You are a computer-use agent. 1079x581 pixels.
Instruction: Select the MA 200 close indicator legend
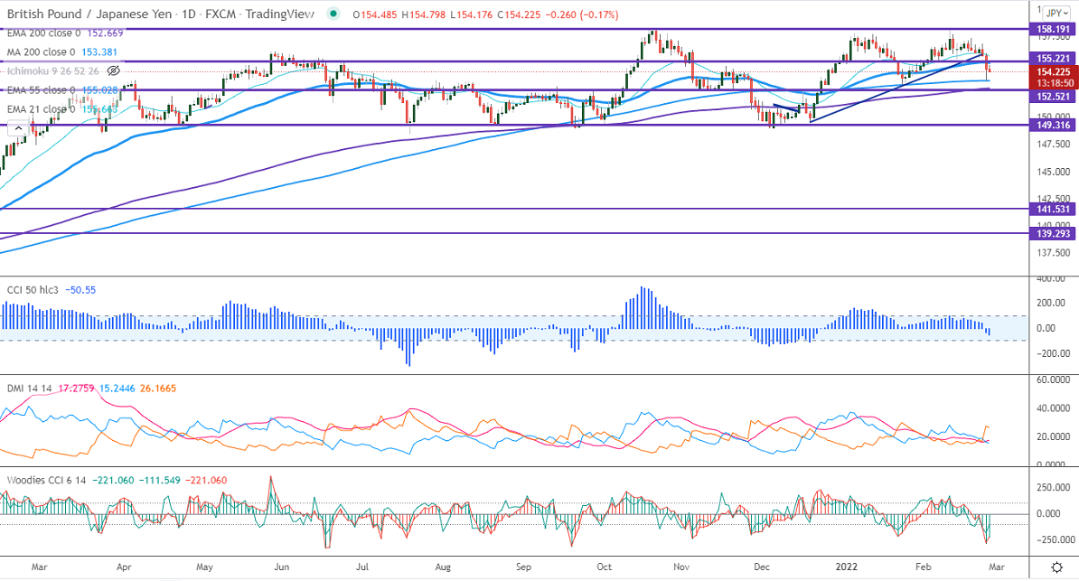click(x=42, y=52)
